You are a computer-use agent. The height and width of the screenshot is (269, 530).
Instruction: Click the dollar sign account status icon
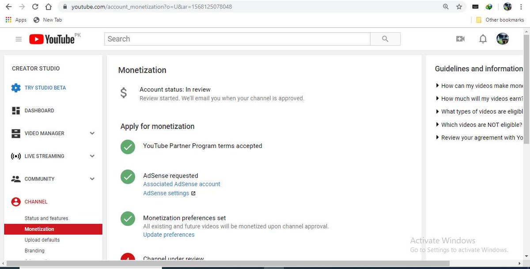coord(124,93)
